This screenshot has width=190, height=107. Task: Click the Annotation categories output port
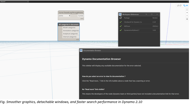(x=71, y=30)
